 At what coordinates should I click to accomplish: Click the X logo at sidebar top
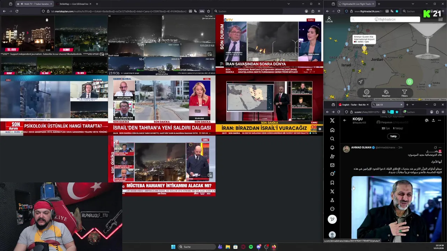tap(332, 120)
